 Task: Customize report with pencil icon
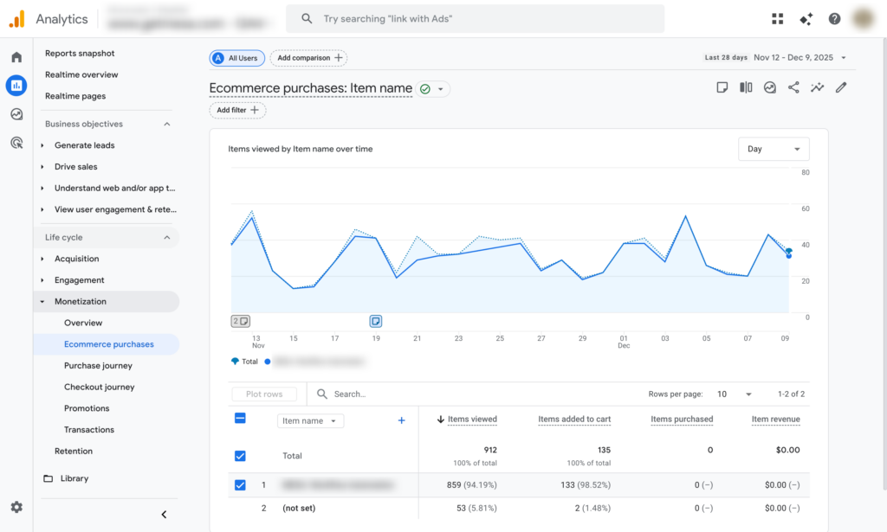point(841,87)
